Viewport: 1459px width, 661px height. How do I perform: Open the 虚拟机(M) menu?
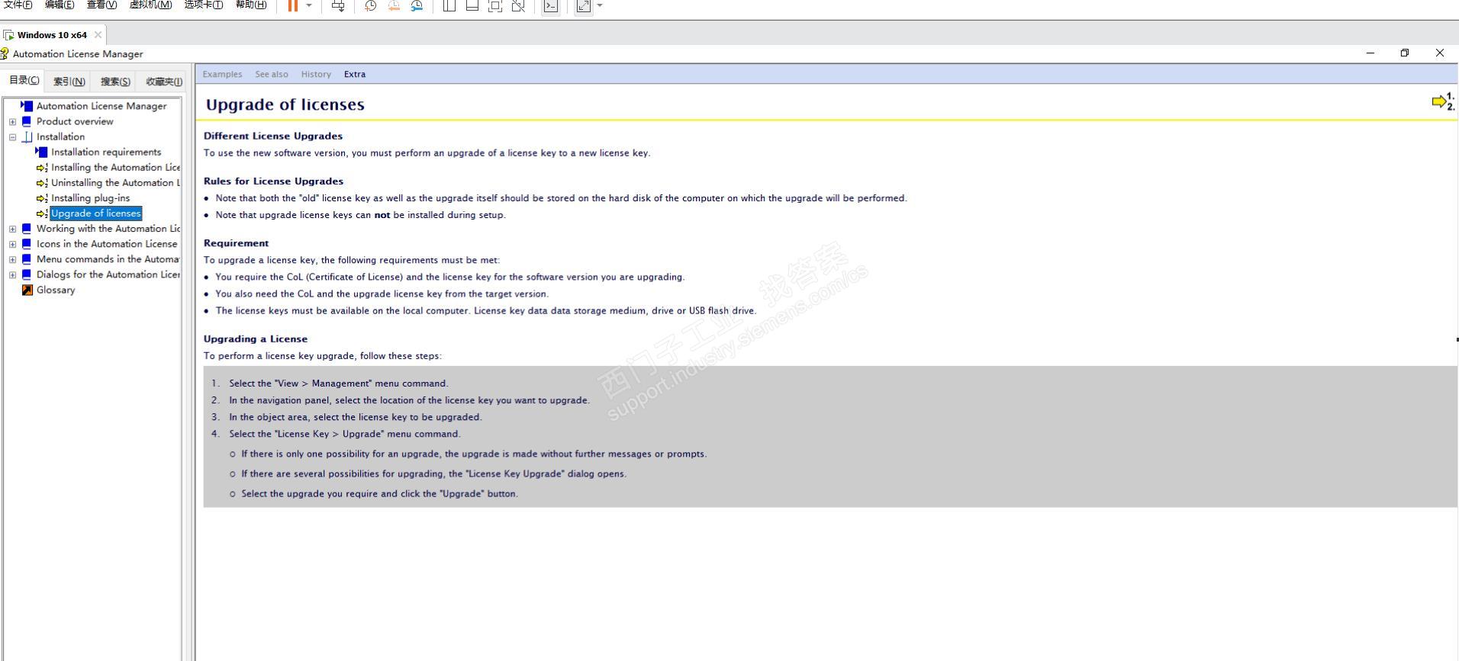point(150,5)
